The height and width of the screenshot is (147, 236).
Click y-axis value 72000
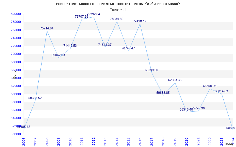(16, 46)
